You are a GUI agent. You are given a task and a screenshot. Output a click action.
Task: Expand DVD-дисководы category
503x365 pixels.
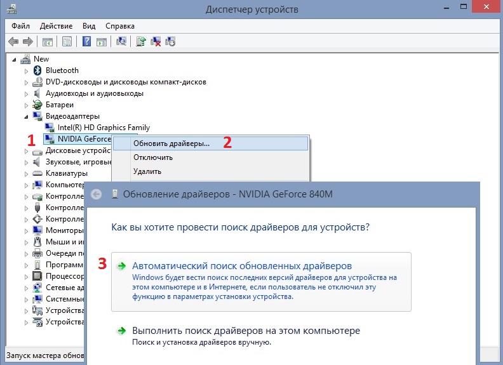pos(26,83)
